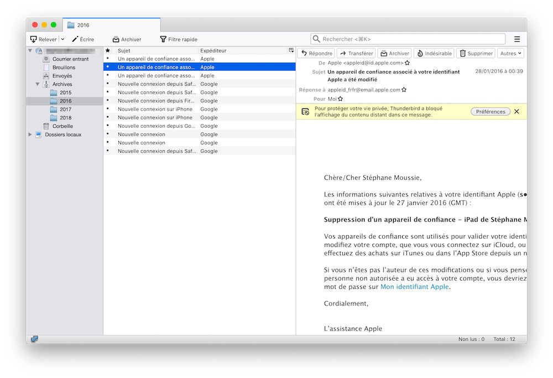Click Archiver in the main toolbar
The image size is (553, 378).
point(127,39)
